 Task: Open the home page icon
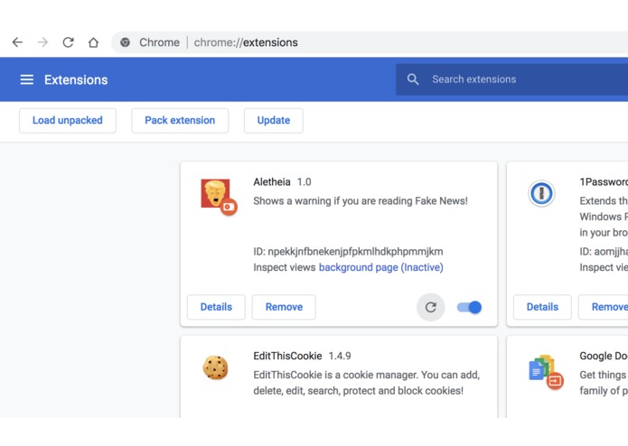click(x=93, y=42)
